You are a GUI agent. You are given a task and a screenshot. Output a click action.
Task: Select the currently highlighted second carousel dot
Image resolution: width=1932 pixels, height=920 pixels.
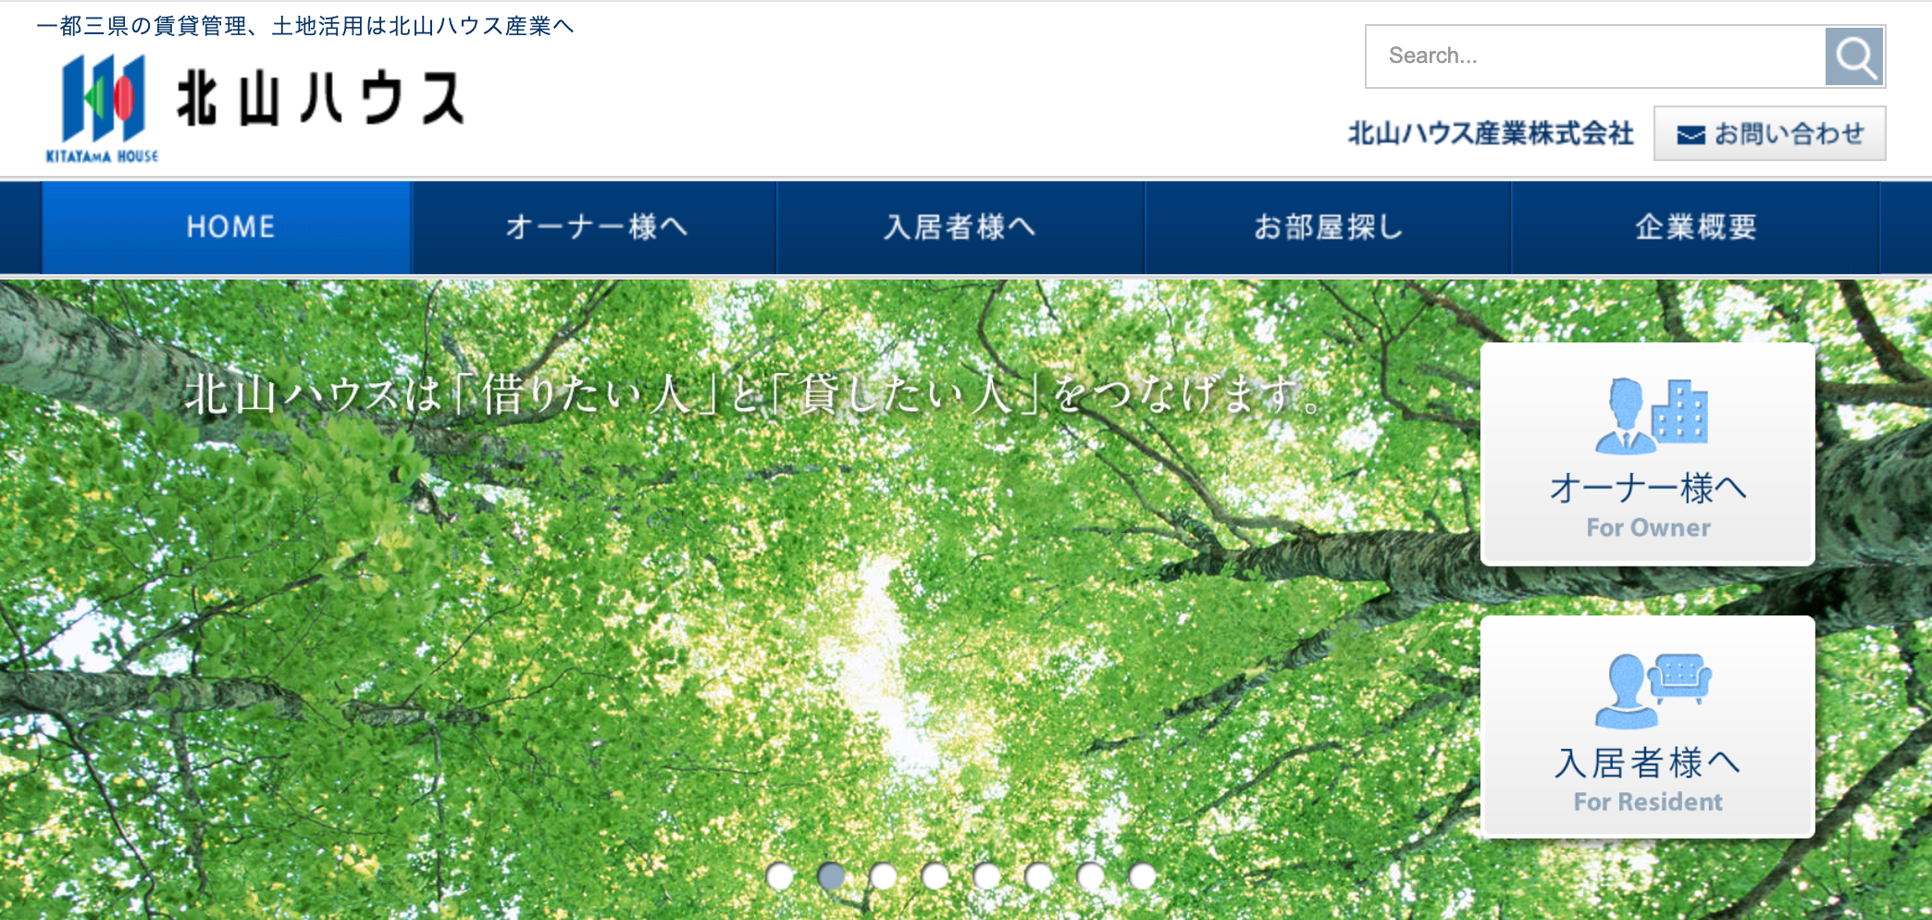point(833,874)
